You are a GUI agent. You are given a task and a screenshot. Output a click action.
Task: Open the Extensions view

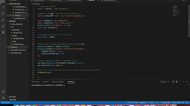click(x=3, y=26)
